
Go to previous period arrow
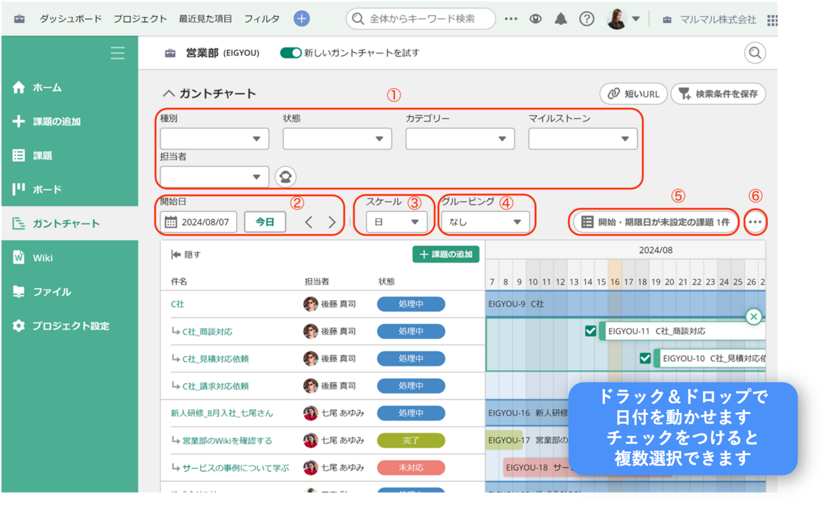(309, 222)
